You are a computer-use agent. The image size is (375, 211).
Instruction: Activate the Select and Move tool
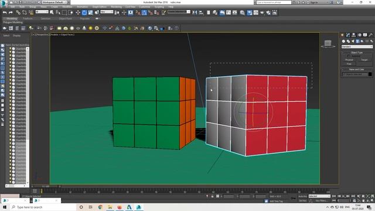[x=78, y=12]
